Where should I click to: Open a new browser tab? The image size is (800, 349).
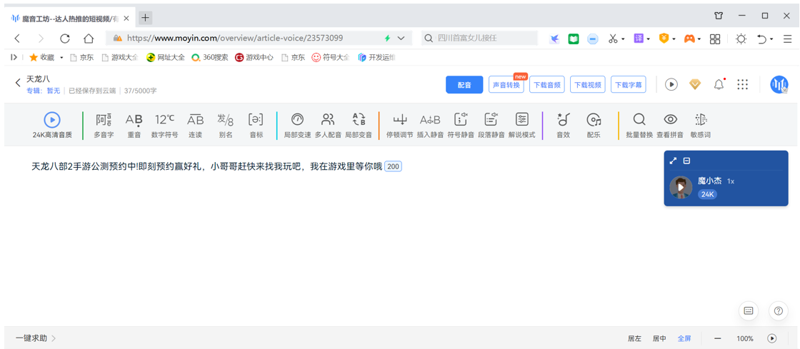click(146, 18)
